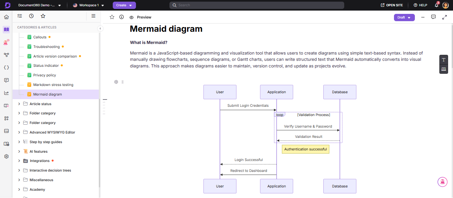
Task: Open the article info icon
Action: tap(122, 17)
